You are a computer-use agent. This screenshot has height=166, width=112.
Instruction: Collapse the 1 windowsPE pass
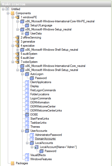click(x=13, y=17)
